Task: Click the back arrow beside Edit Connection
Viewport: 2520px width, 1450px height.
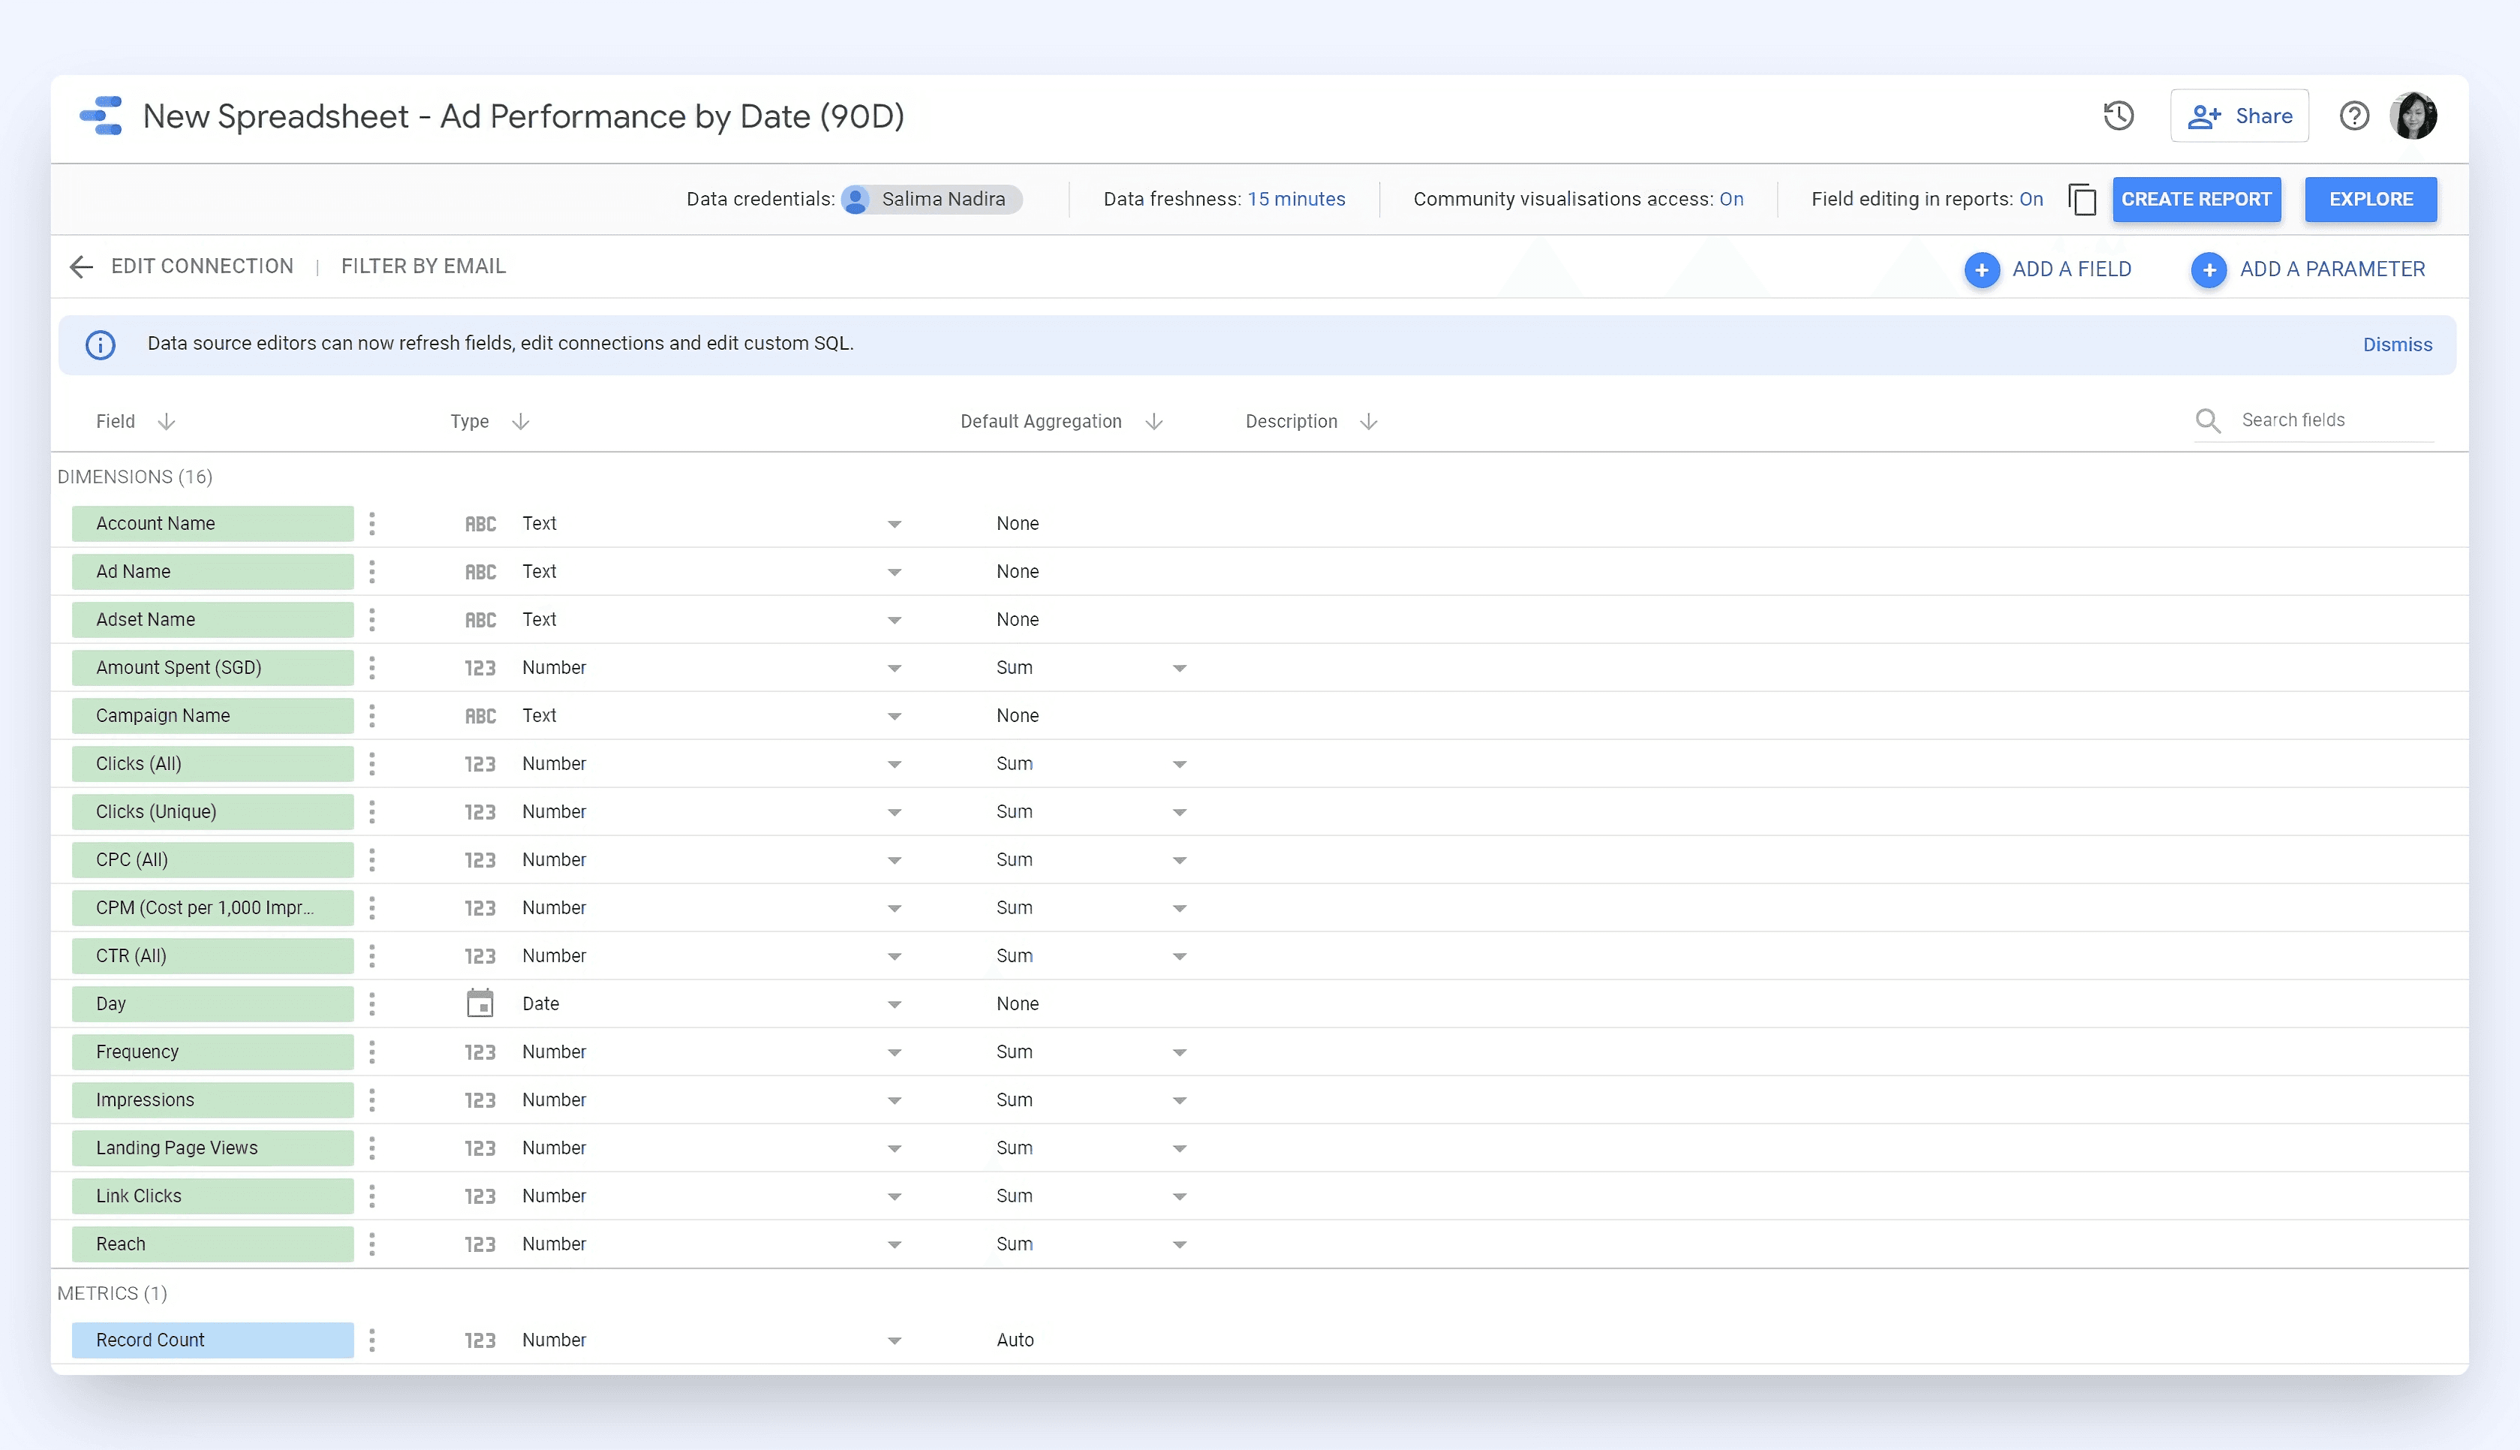Action: (82, 267)
